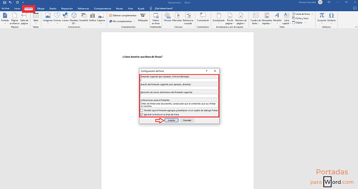Save the document from the quick access toolbar
The height and width of the screenshot is (189, 358).
(5, 3)
